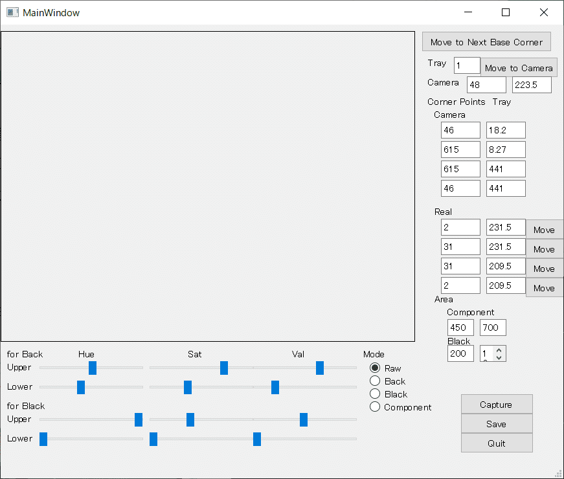
Task: Close the MainWindow window
Action: 544,12
